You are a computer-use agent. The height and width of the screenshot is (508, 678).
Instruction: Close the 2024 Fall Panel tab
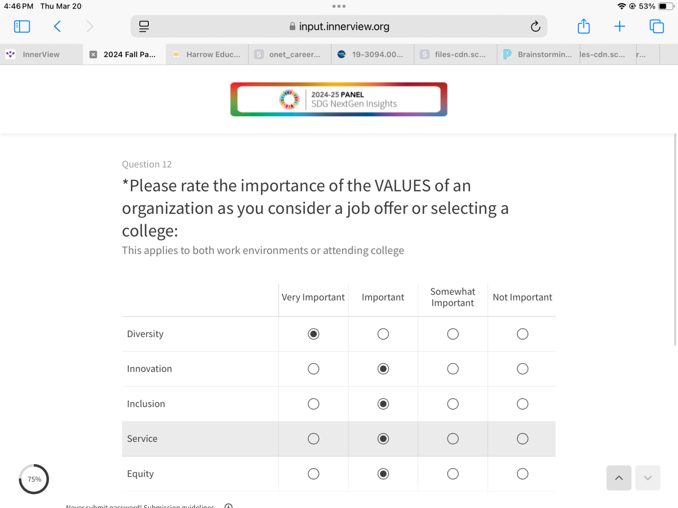coord(93,55)
